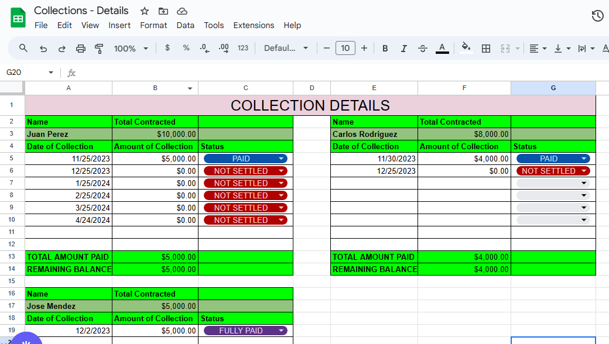609x344 pixels.
Task: Open the File menu
Action: point(41,25)
